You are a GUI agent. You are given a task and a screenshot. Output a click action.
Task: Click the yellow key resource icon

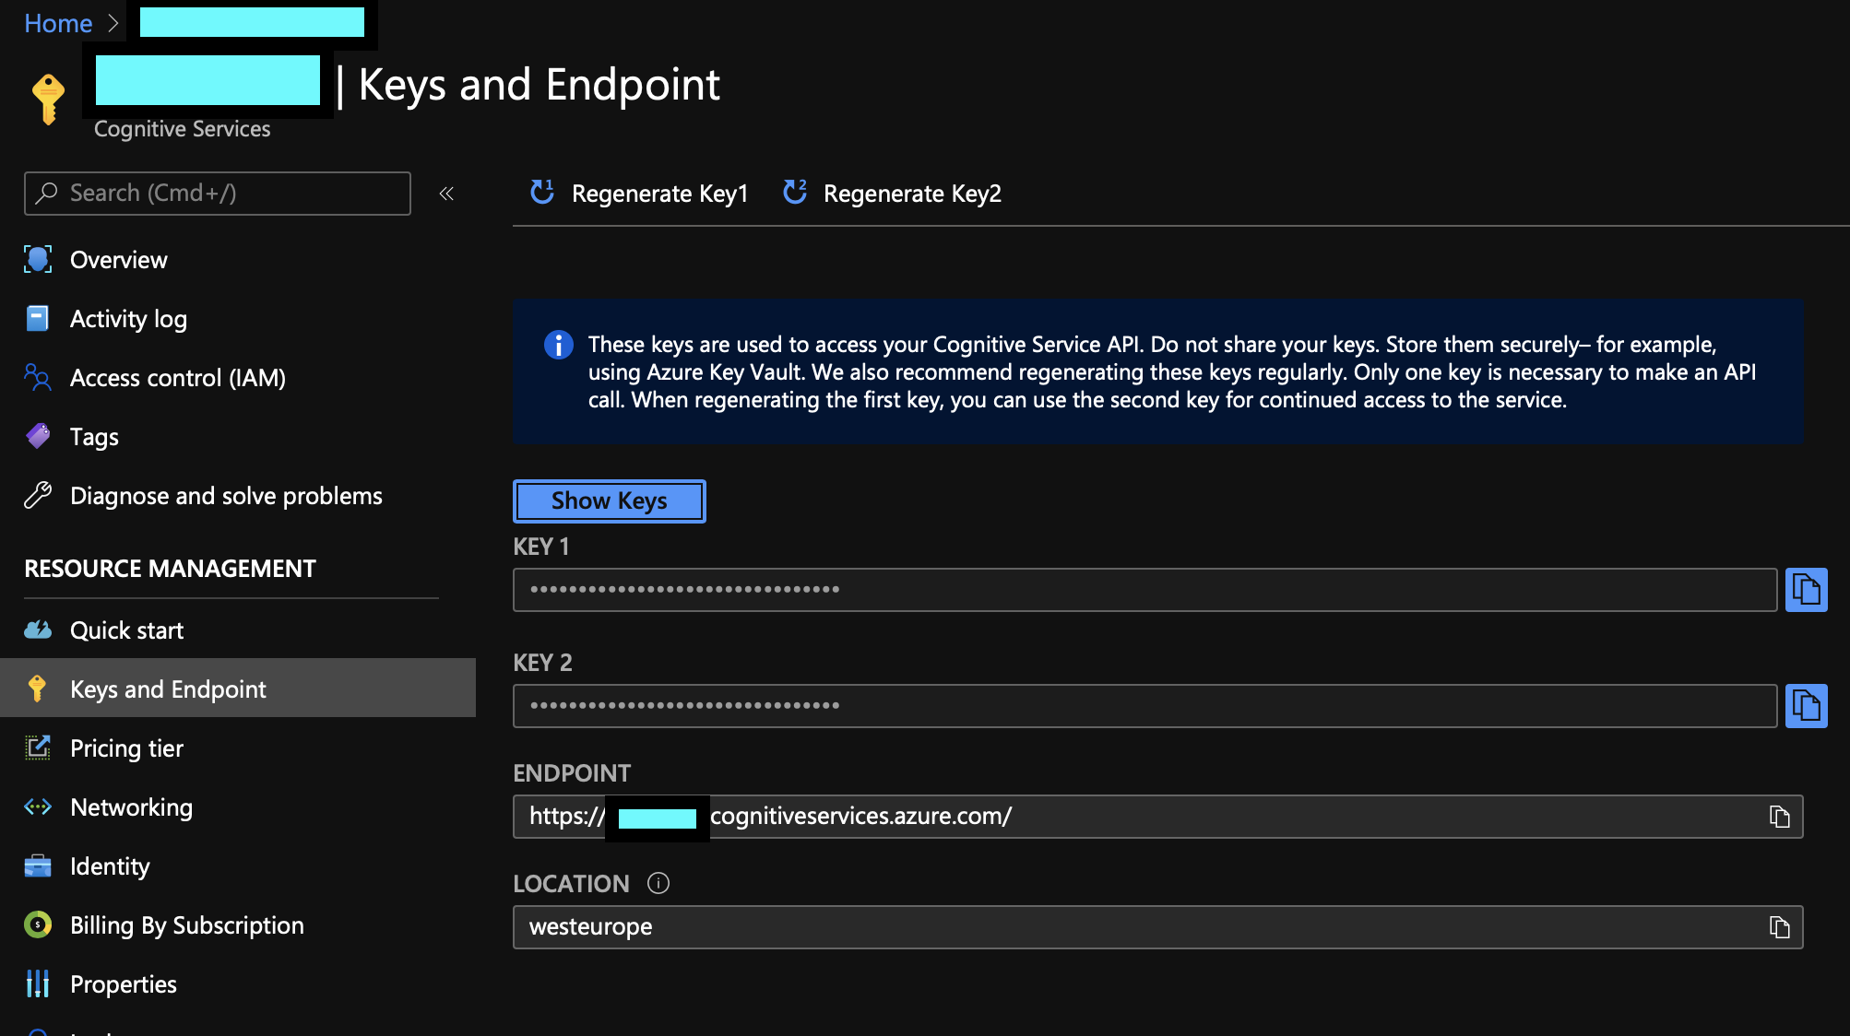click(x=48, y=99)
